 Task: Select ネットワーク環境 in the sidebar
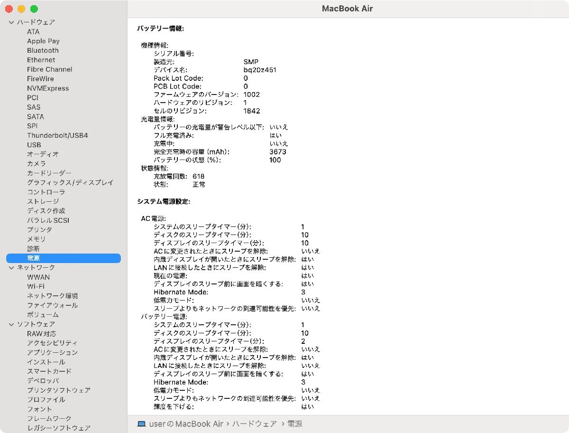point(53,296)
